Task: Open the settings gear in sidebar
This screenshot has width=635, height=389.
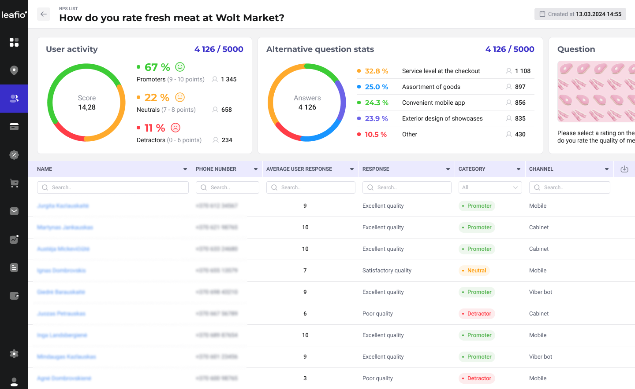Action: coord(14,354)
